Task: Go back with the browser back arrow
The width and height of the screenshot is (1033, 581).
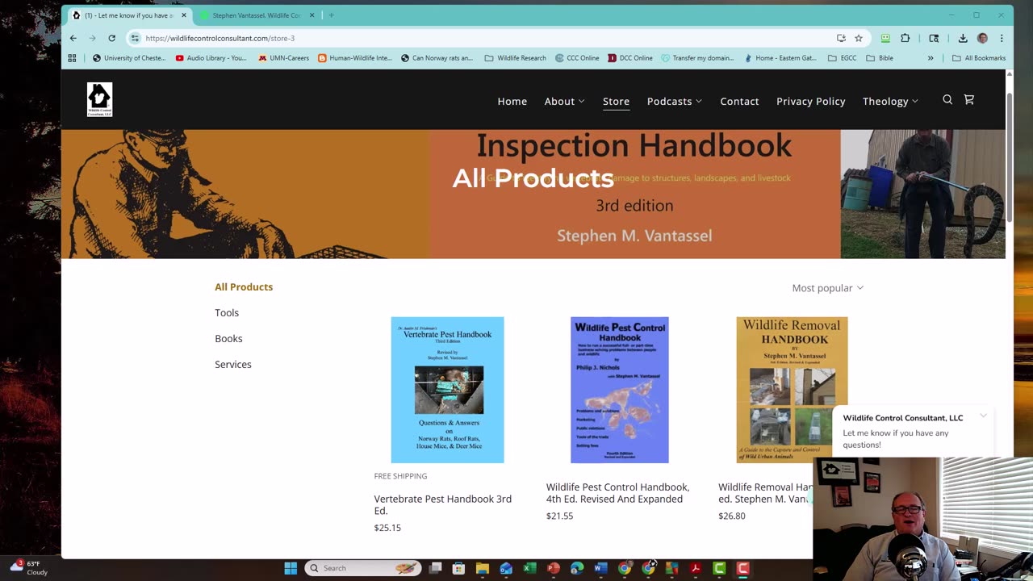Action: tap(73, 38)
